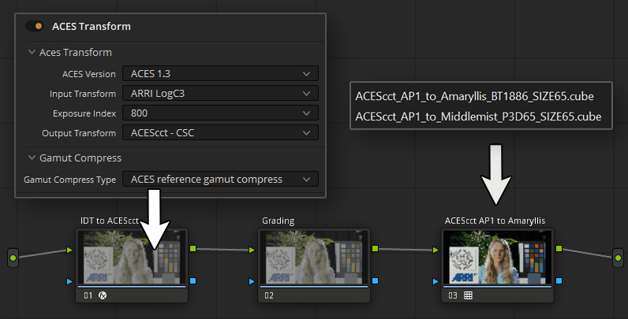
Task: Collapse the Gamut Compress section
Action: click(x=32, y=158)
